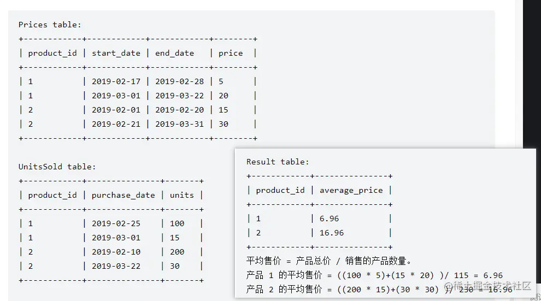Click the "UnitsSold table:" heading
The image size is (541, 301).
click(57, 167)
